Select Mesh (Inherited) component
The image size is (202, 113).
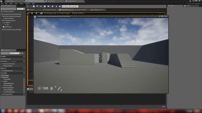[9, 19]
